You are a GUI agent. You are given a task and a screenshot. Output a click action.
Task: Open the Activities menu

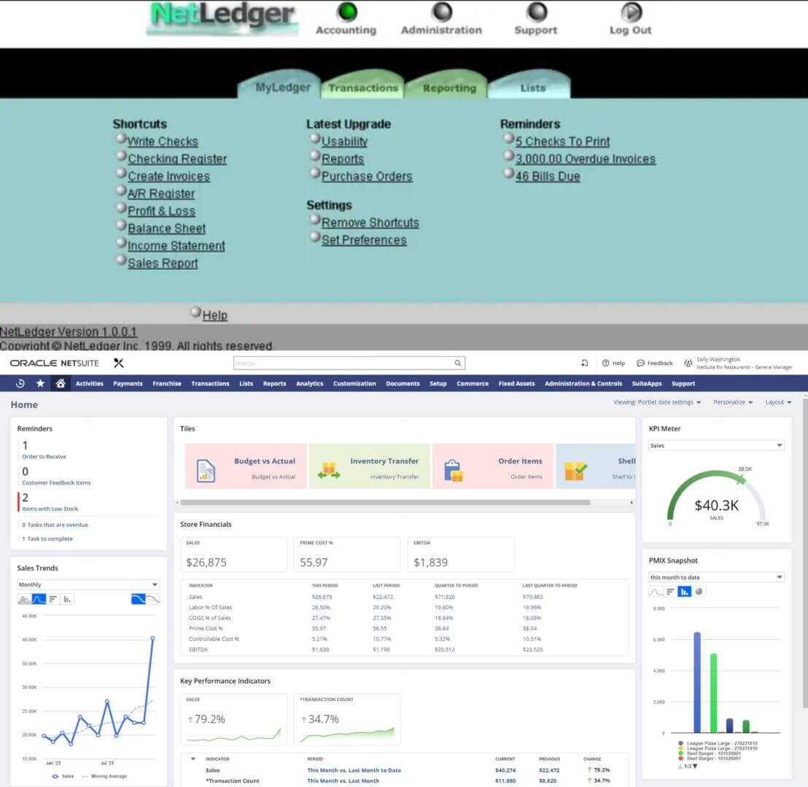[89, 384]
